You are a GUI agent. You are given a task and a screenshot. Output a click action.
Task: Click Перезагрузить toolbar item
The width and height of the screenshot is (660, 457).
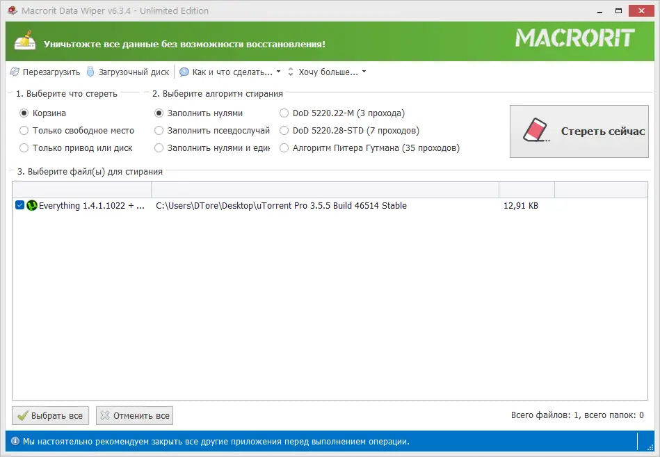click(x=45, y=72)
